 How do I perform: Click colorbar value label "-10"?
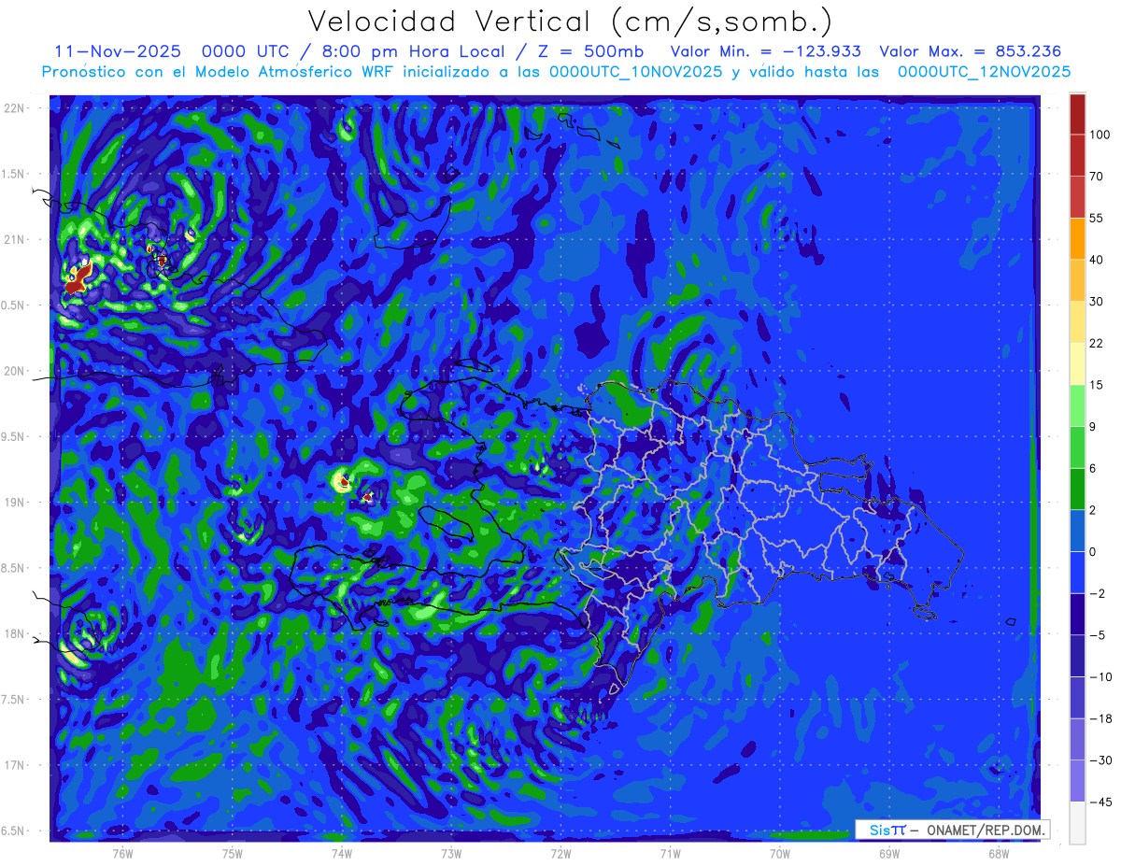point(1100,676)
